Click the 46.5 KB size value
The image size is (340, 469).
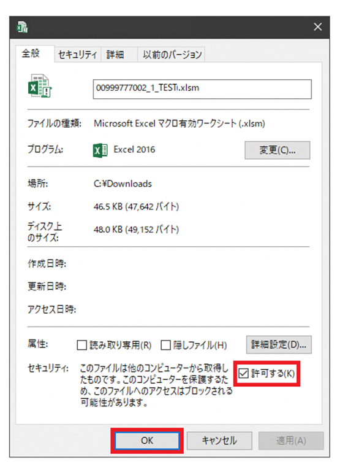coord(136,207)
